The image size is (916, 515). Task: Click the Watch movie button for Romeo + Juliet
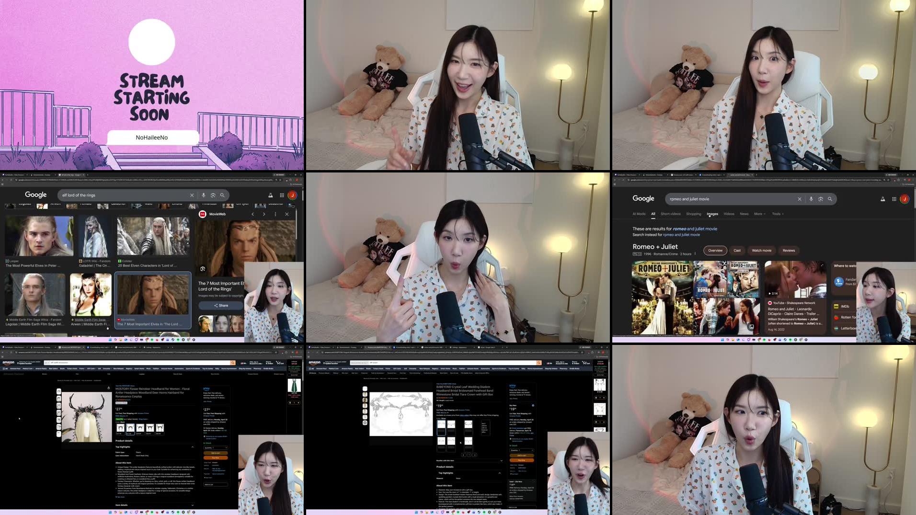(761, 250)
